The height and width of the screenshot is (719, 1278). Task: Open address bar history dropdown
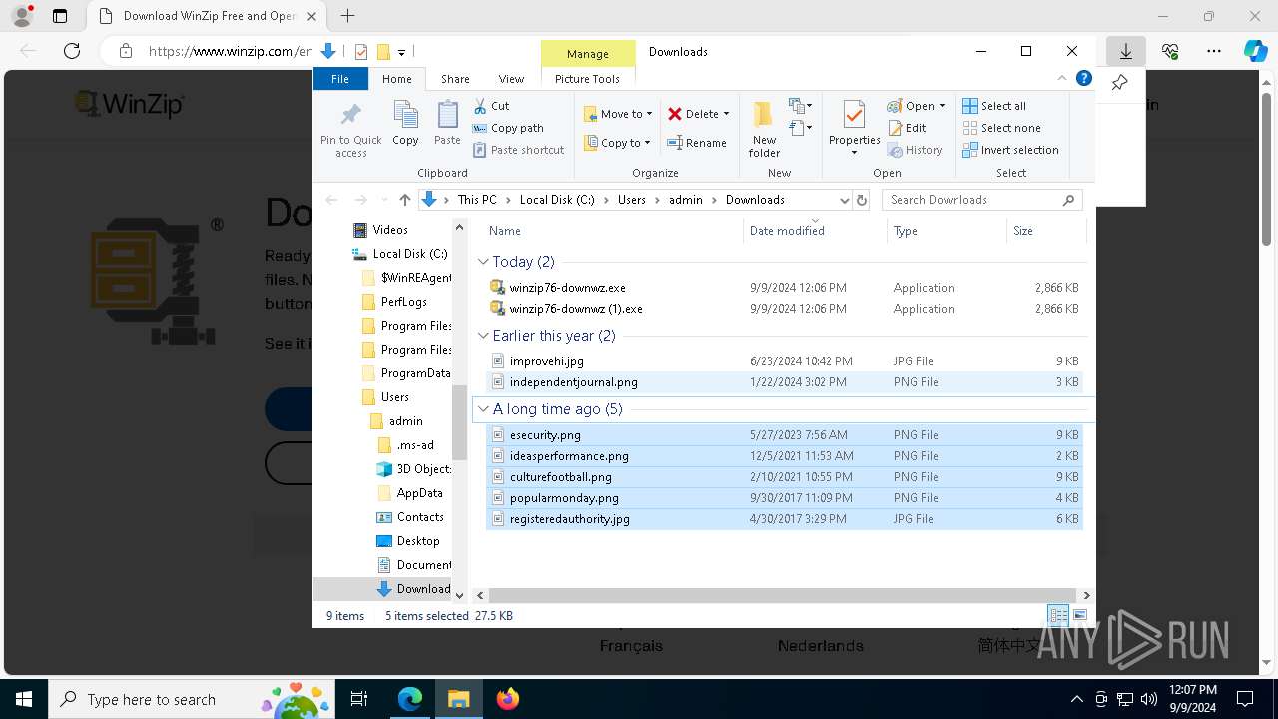844,200
